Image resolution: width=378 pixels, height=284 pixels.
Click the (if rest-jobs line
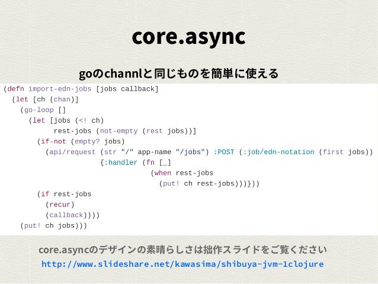coord(64,194)
